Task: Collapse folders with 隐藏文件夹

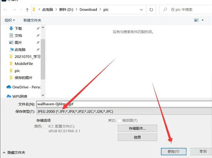Action: (x=14, y=152)
